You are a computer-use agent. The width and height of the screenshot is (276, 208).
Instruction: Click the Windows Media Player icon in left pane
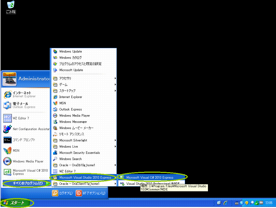(8, 161)
